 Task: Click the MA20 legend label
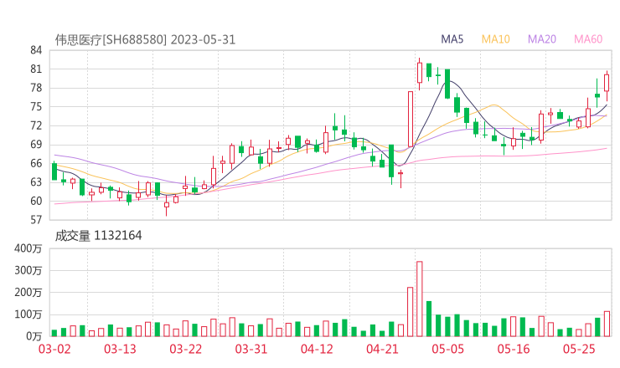click(542, 39)
